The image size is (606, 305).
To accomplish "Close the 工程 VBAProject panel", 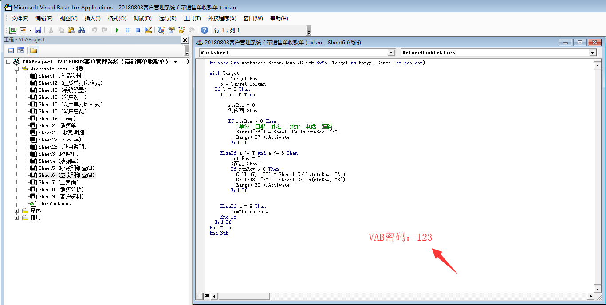I will (x=185, y=40).
